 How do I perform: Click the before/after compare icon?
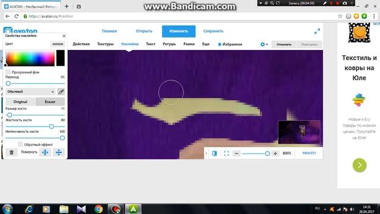click(x=214, y=153)
